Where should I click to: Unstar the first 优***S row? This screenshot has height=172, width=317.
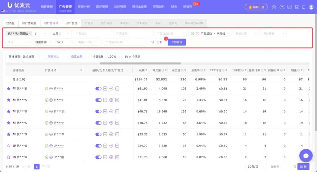pos(8,88)
